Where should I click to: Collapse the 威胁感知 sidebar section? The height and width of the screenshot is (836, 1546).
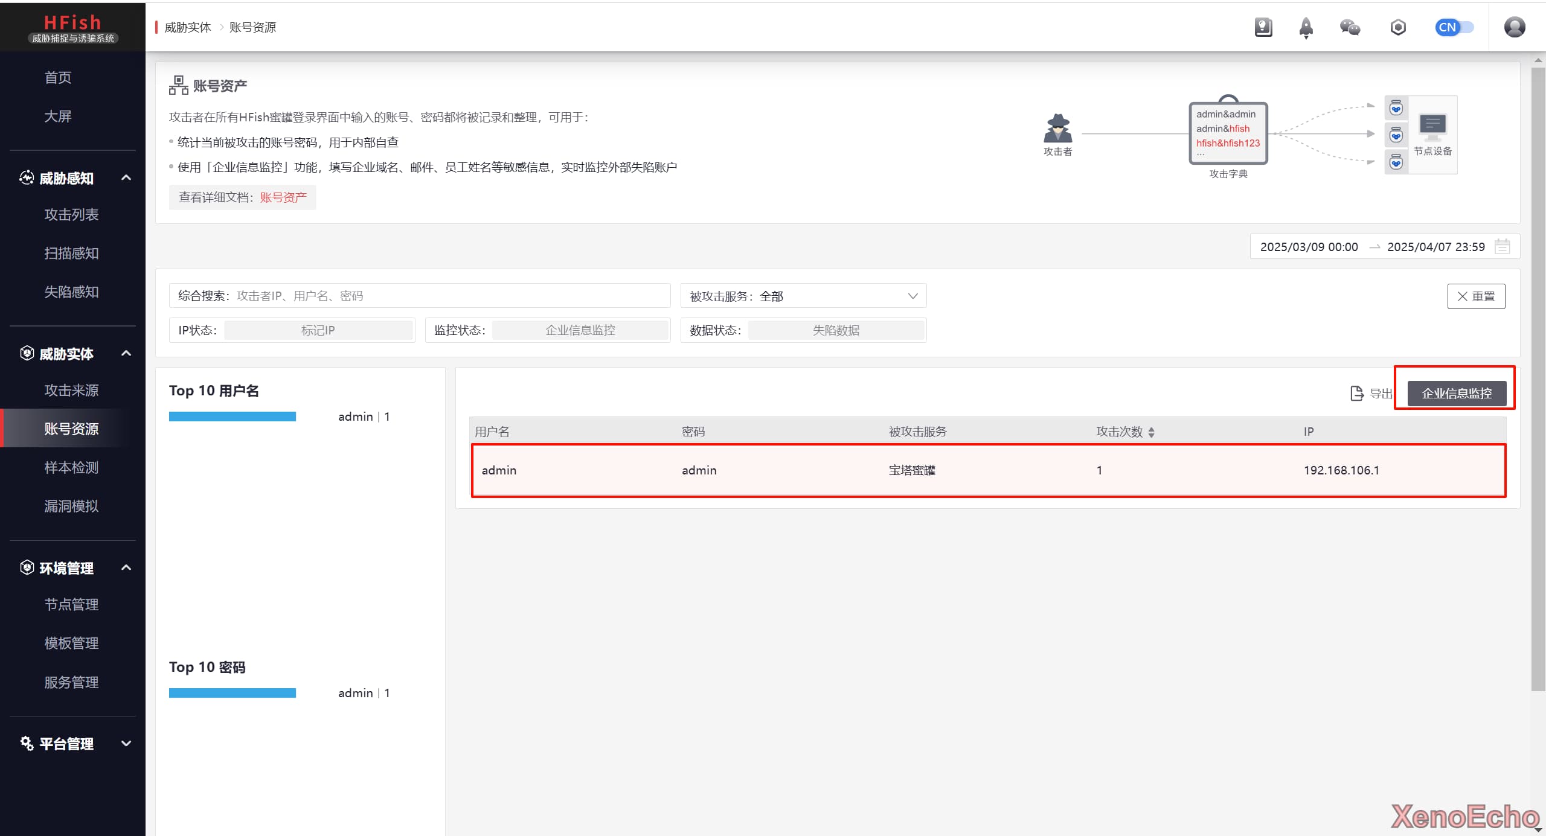pos(126,178)
